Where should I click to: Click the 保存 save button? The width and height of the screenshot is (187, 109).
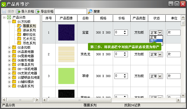pyautogui.click(x=8, y=12)
